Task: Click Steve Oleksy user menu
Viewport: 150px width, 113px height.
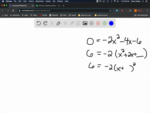Action: [x=136, y=1]
